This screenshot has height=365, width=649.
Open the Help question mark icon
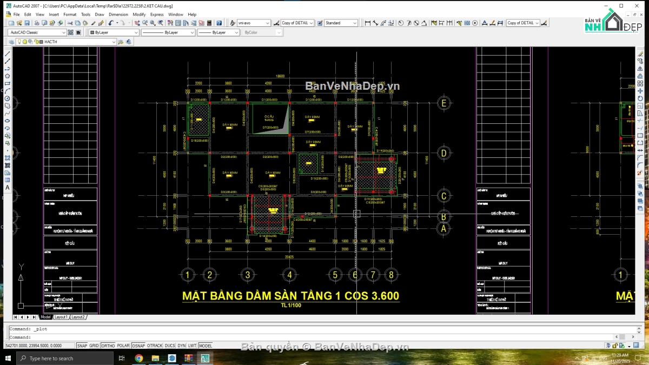pyautogui.click(x=219, y=23)
